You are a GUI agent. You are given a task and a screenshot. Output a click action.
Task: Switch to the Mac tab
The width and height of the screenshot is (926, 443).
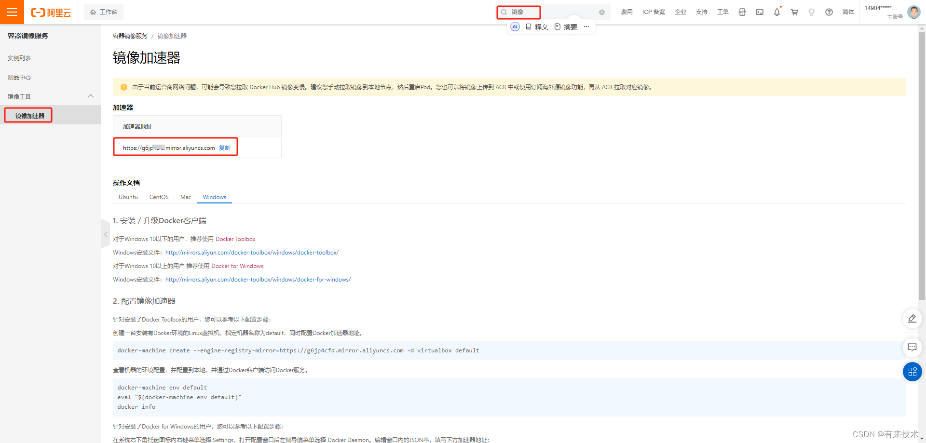pos(186,197)
